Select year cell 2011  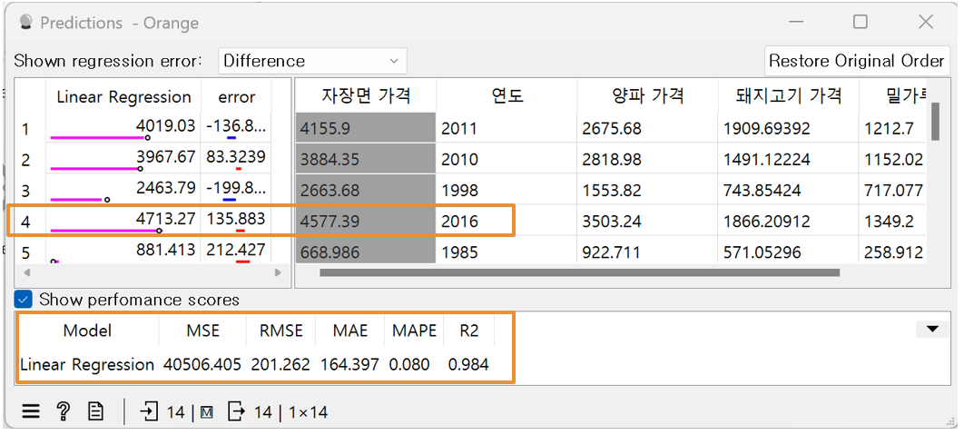pos(507,128)
